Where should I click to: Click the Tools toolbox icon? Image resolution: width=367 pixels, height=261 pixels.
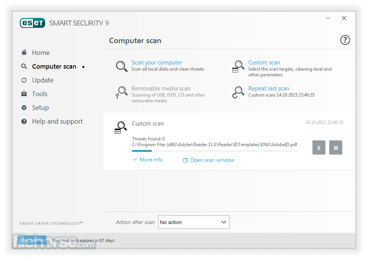pyautogui.click(x=24, y=94)
